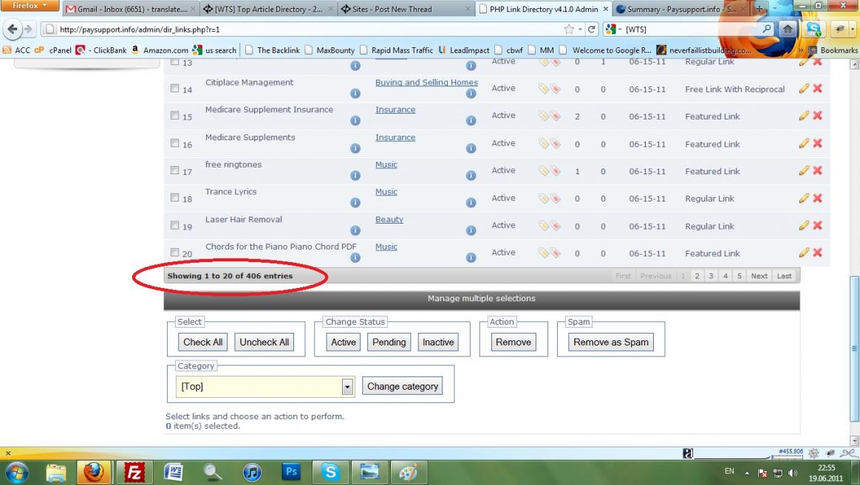This screenshot has width=860, height=485.
Task: Check the row 18 Trance Lyrics box
Action: 174,198
